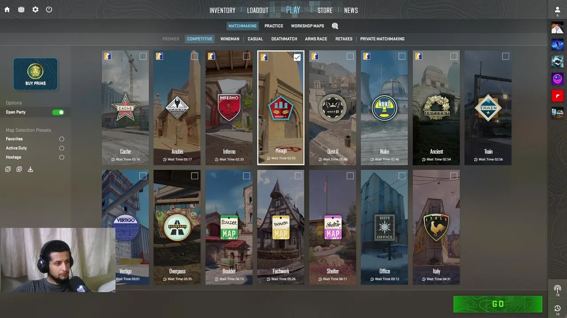567x318 pixels.
Task: Check the Boulder map checkbox
Action: 246,176
